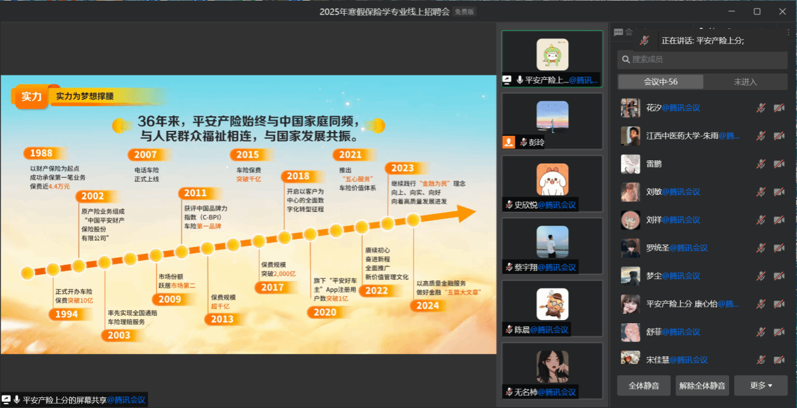
Task: Open the 更多 dropdown menu
Action: 761,385
